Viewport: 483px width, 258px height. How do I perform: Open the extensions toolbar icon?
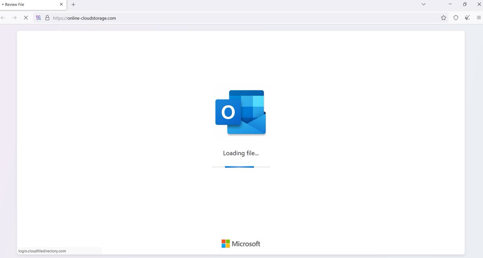tap(467, 18)
